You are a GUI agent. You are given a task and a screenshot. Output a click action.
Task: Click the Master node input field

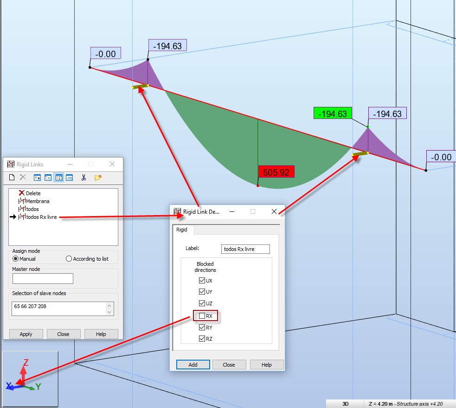(x=43, y=278)
